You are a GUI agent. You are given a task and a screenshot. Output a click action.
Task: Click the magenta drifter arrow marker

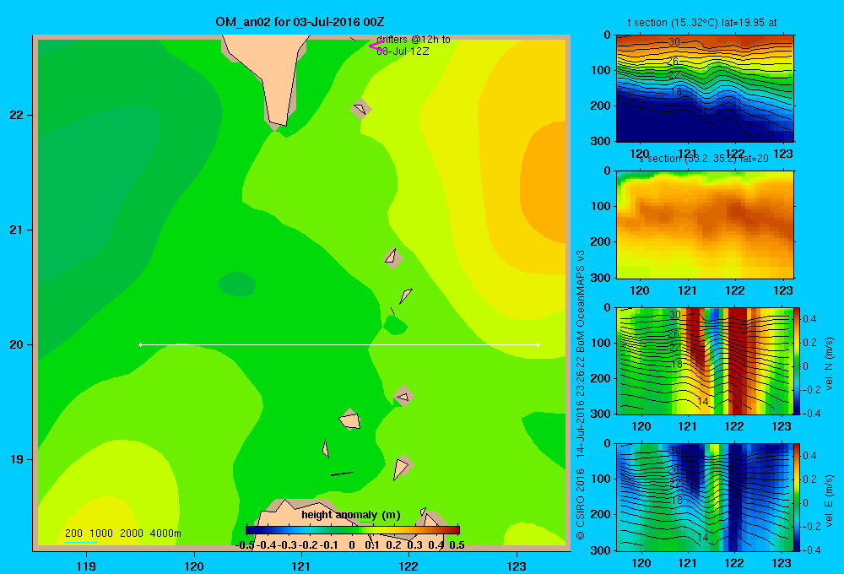click(376, 46)
